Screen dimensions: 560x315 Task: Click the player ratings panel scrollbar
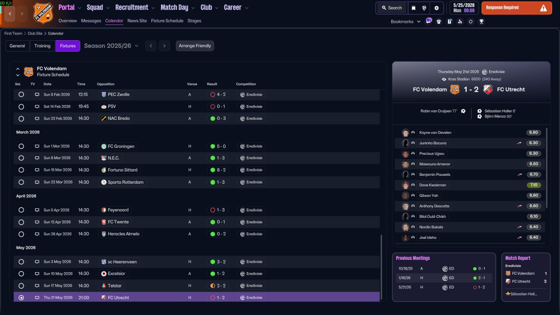click(547, 168)
